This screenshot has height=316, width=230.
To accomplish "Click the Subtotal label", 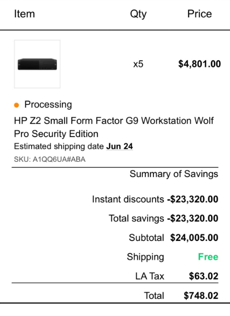I will pos(147,237).
